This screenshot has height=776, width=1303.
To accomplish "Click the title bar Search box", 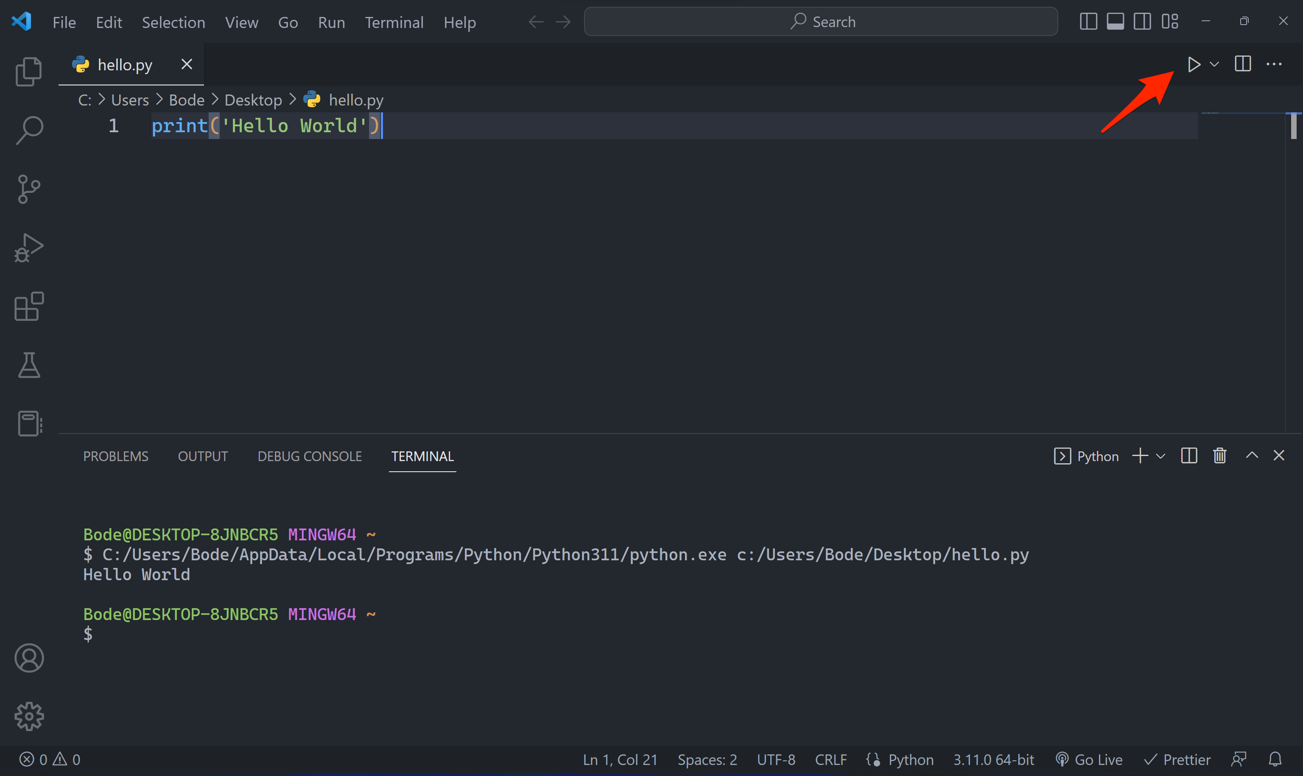I will point(820,22).
